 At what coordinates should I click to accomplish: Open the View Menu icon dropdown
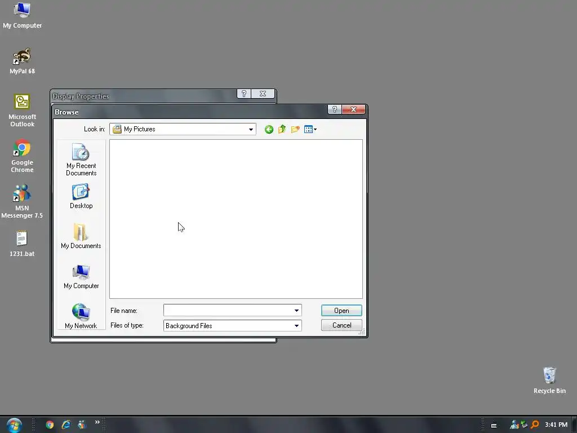click(x=310, y=129)
